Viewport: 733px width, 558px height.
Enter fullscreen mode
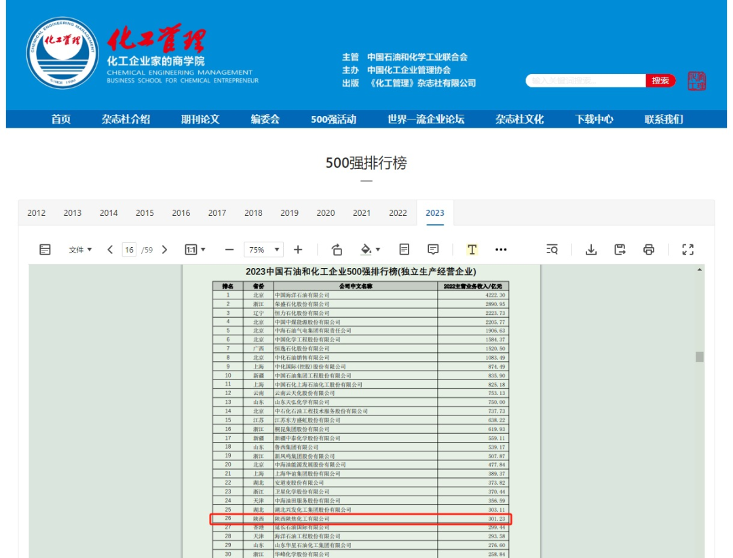point(688,250)
